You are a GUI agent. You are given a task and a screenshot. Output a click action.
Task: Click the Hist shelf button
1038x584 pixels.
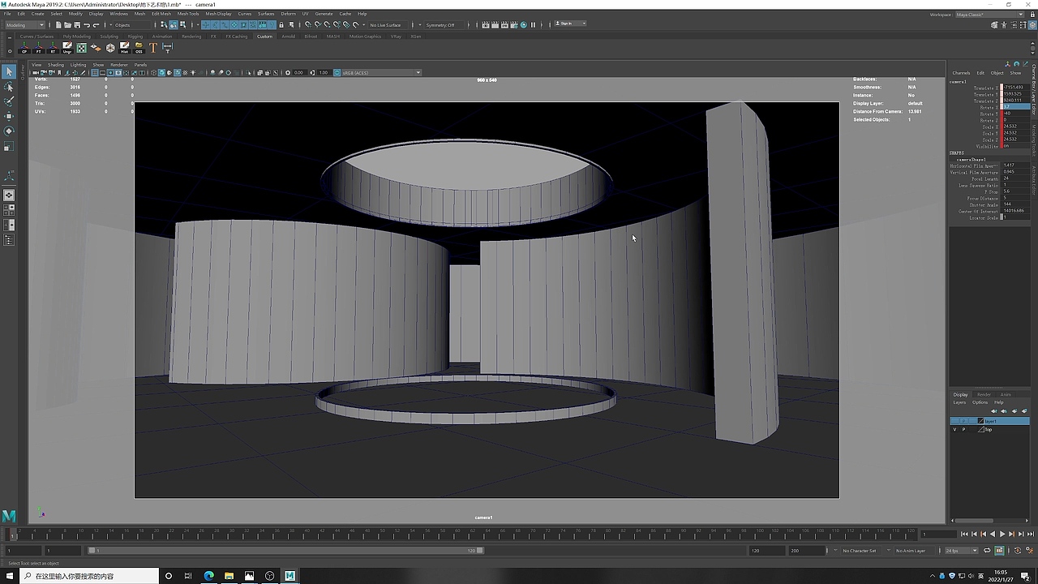tap(124, 48)
